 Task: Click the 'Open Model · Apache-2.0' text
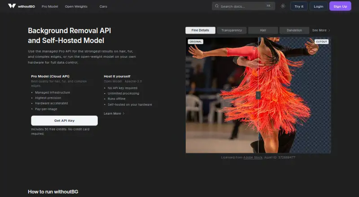pos(123,81)
